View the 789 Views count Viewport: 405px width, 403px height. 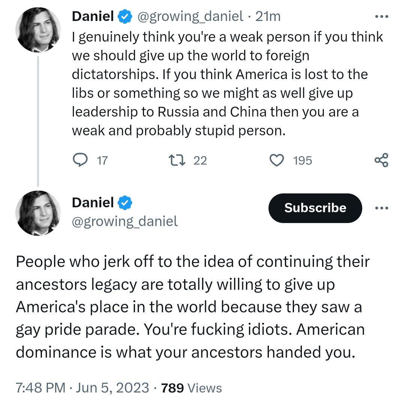point(191,388)
